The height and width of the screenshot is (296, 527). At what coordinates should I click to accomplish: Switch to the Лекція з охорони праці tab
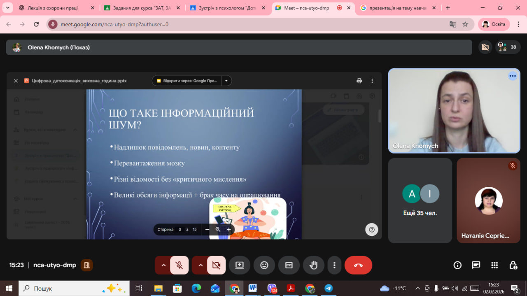54,8
